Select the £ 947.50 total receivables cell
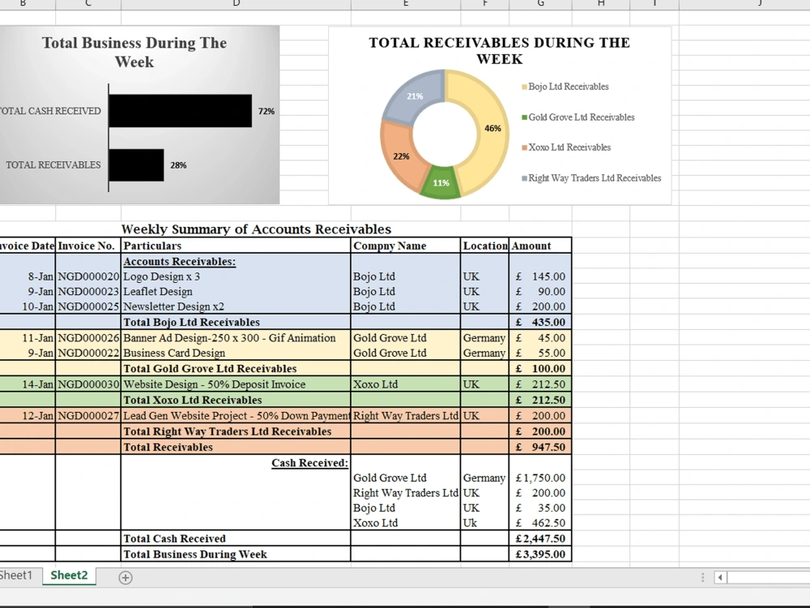Image resolution: width=810 pixels, height=608 pixels. [540, 447]
